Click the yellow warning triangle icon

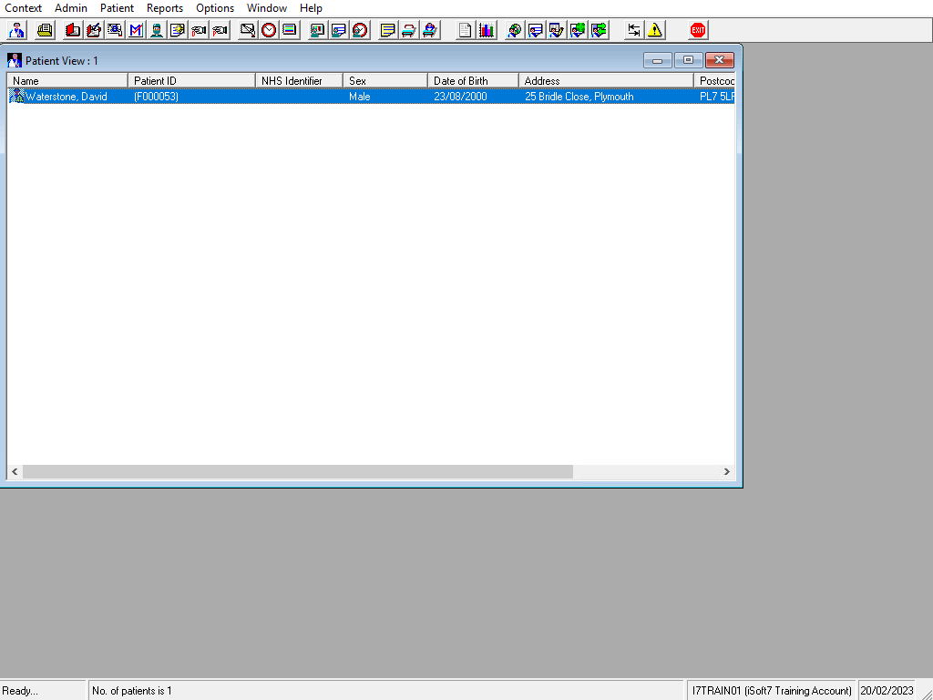pyautogui.click(x=655, y=30)
